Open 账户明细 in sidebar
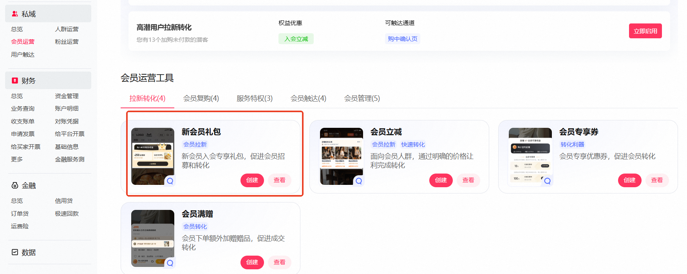The width and height of the screenshot is (687, 274). tap(67, 109)
